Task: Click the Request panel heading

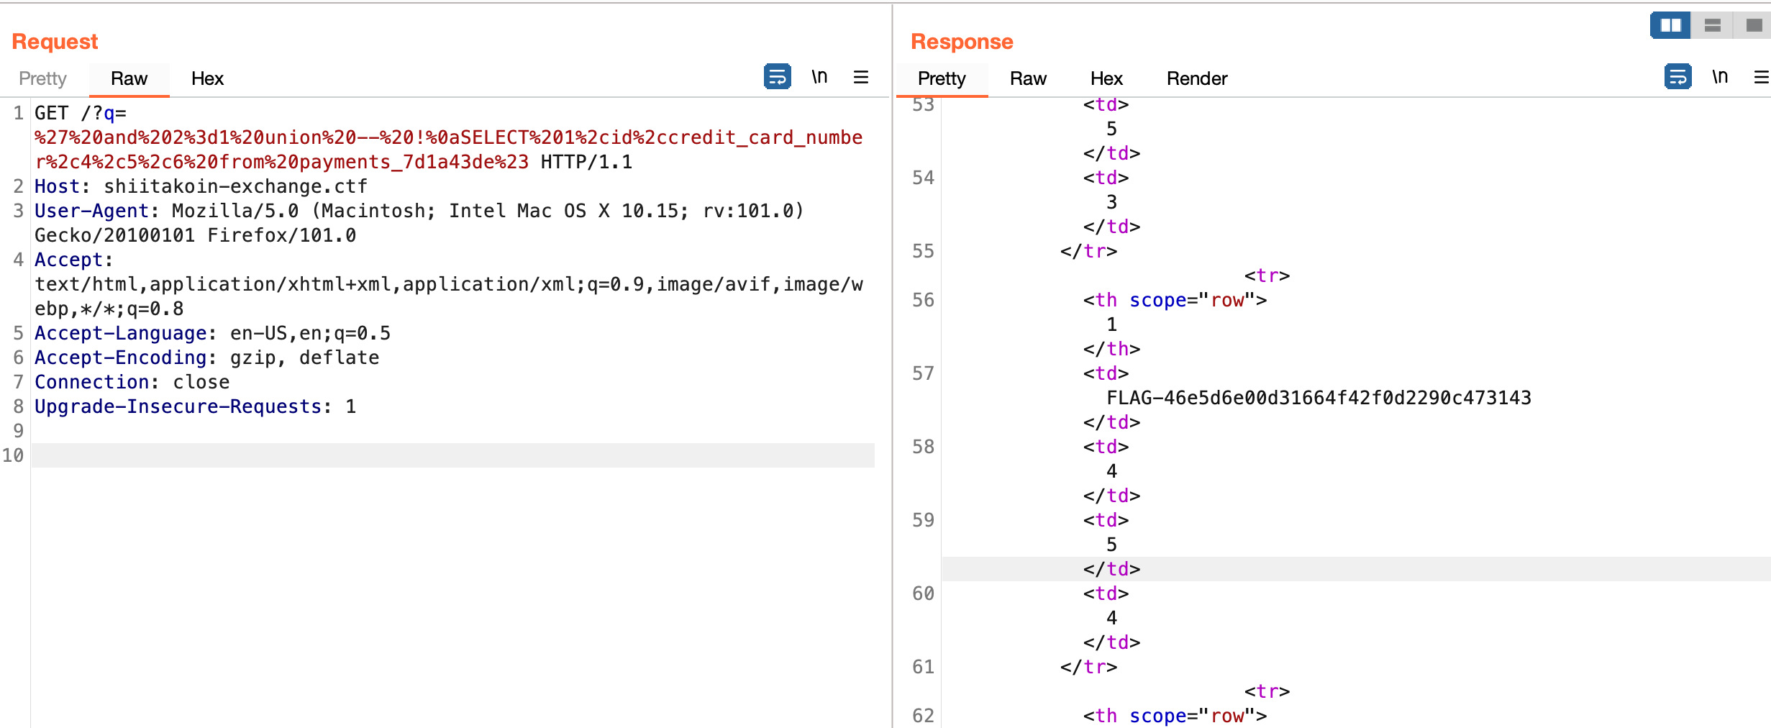Action: pos(55,42)
